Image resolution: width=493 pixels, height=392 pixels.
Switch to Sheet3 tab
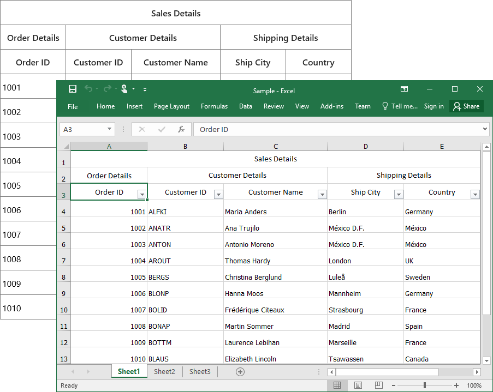coord(200,372)
